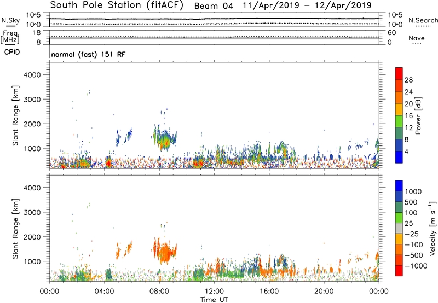The image size is (438, 303).
Task: Pick the orange 20–24 dB Power colorbar segment
Action: click(399, 98)
